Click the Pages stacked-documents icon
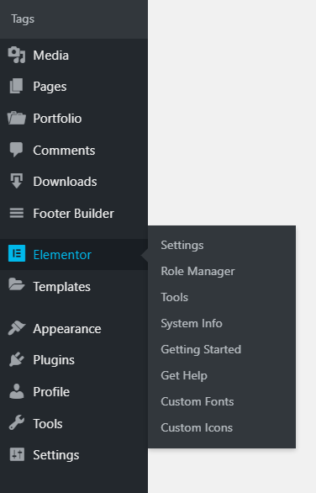316x493 pixels. tap(16, 86)
